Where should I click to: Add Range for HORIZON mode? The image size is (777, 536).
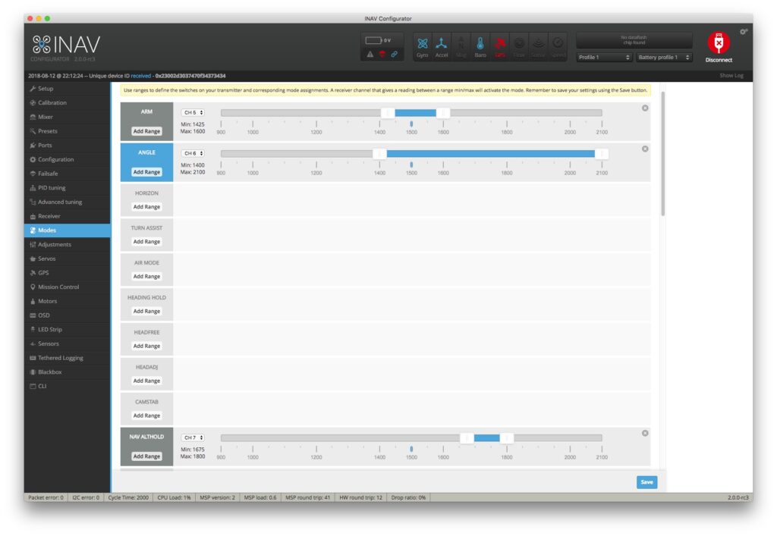(x=146, y=207)
